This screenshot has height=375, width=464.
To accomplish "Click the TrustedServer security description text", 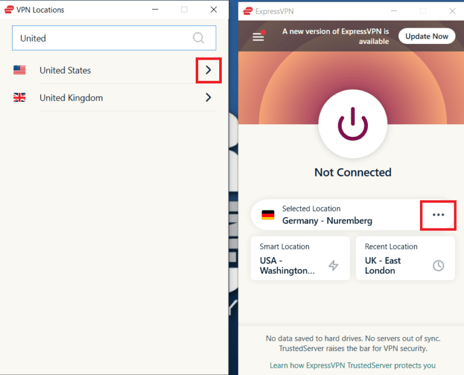I will 353,344.
